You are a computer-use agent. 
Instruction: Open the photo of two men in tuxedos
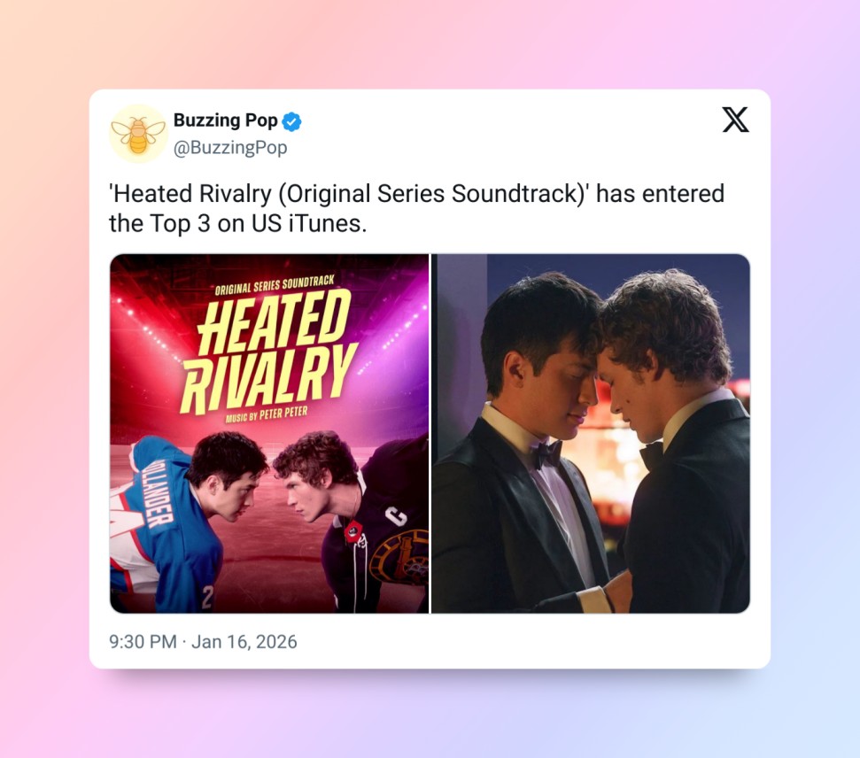pos(591,433)
